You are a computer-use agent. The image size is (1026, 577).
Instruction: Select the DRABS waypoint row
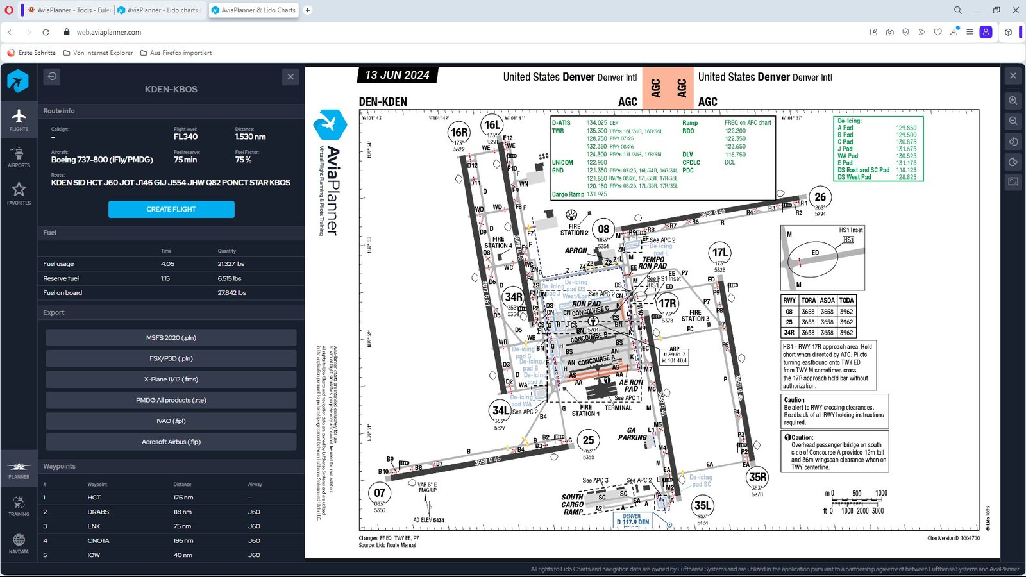pyautogui.click(x=171, y=512)
